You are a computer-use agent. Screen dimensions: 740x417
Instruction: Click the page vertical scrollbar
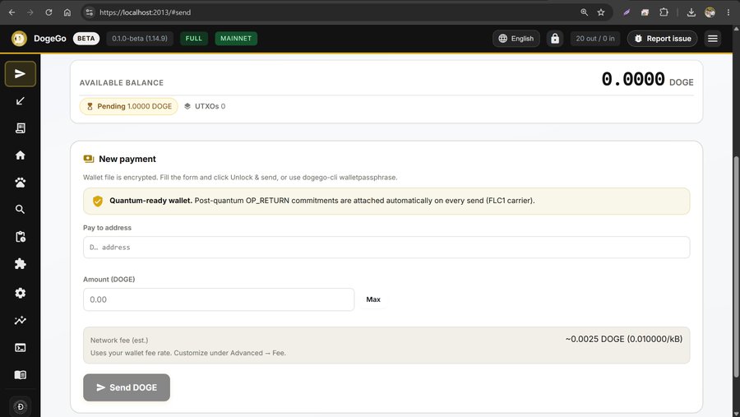click(x=736, y=266)
